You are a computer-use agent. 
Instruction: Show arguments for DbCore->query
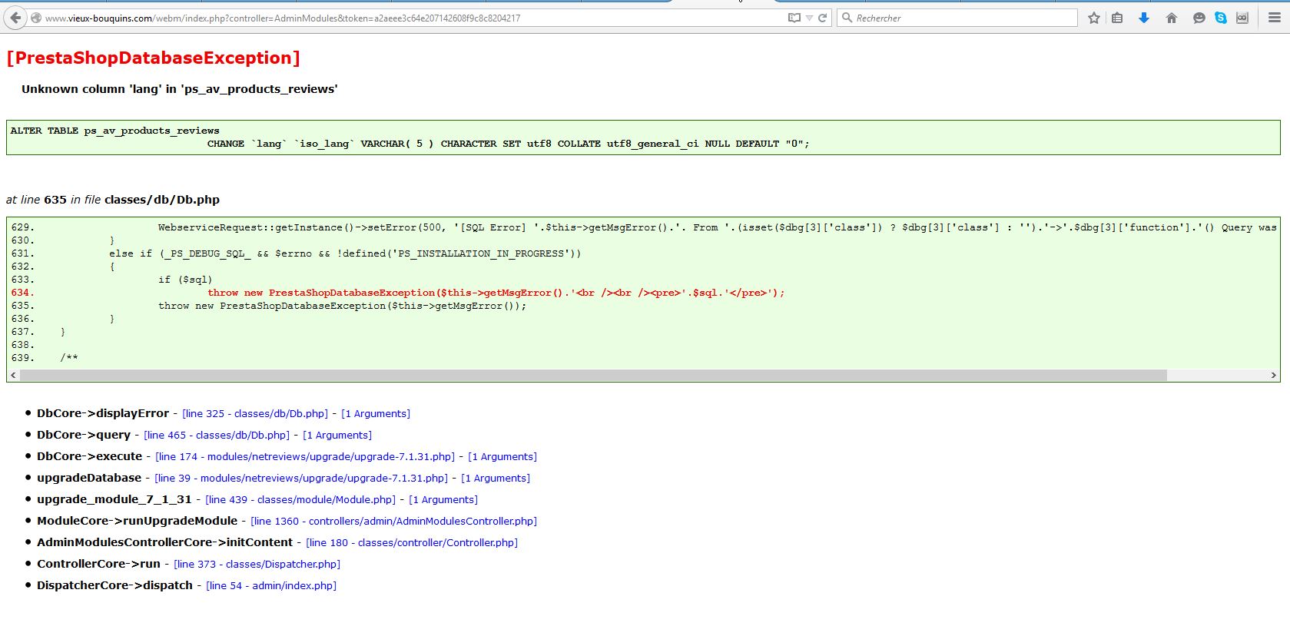point(337,436)
